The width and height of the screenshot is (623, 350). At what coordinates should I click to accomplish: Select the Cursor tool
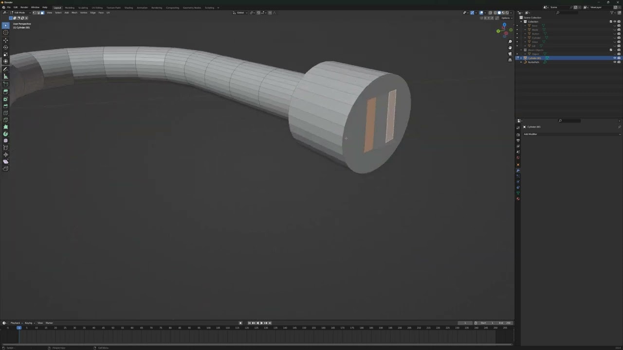coord(6,33)
